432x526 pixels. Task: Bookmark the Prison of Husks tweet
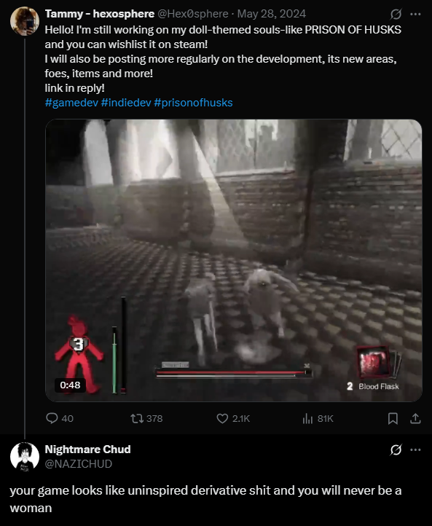pos(393,418)
